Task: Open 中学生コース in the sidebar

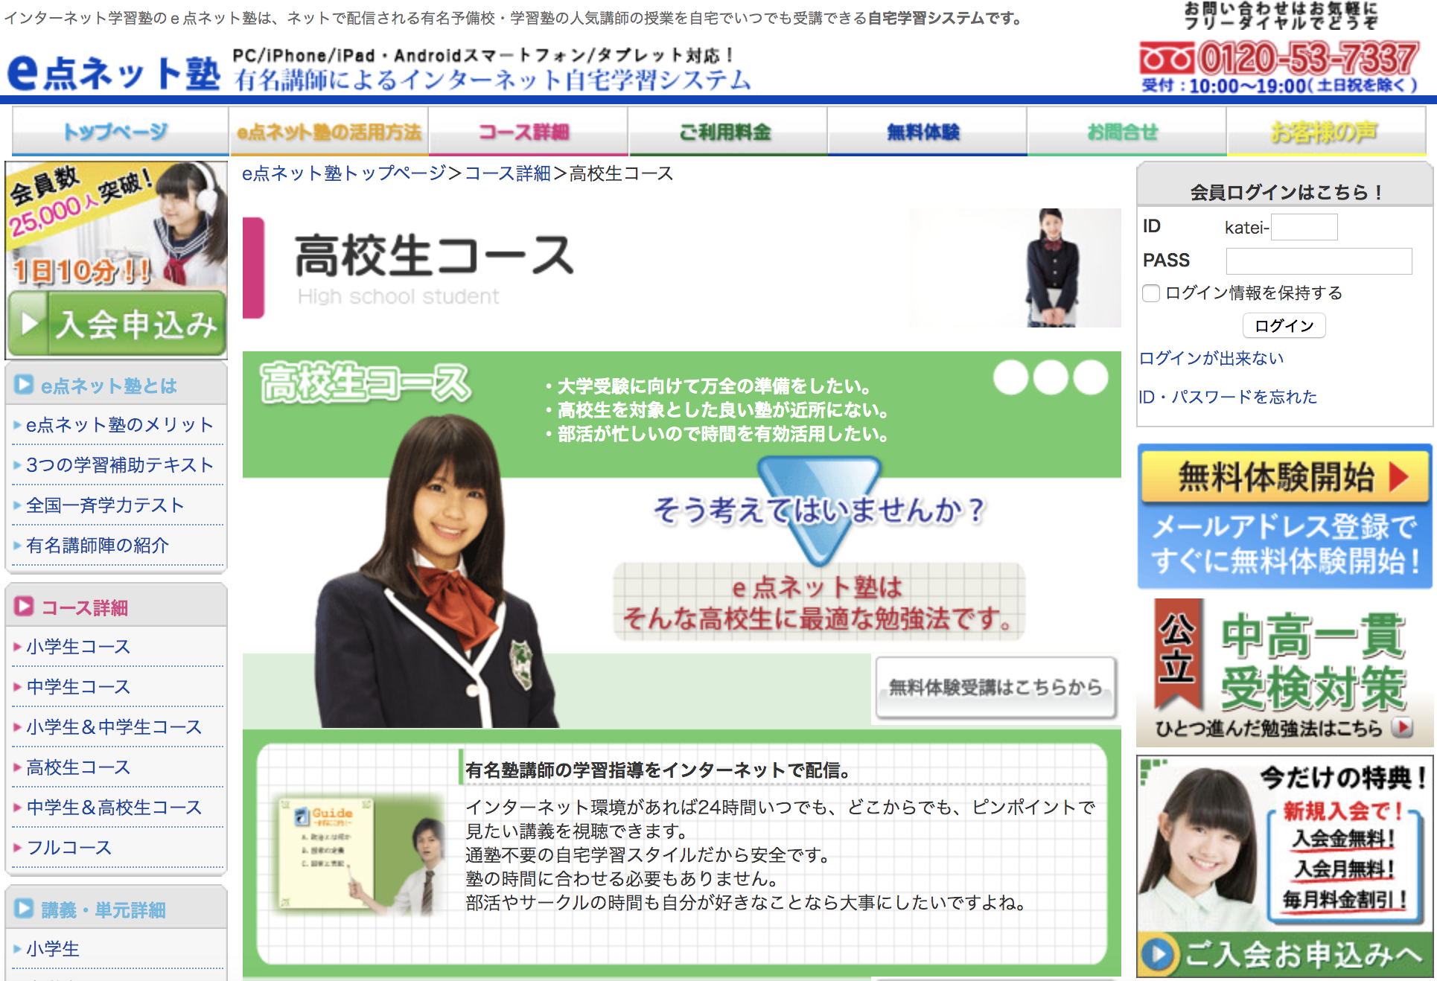Action: [78, 687]
